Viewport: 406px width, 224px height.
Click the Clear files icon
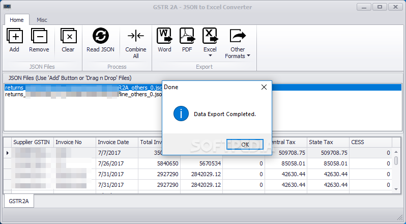point(68,36)
